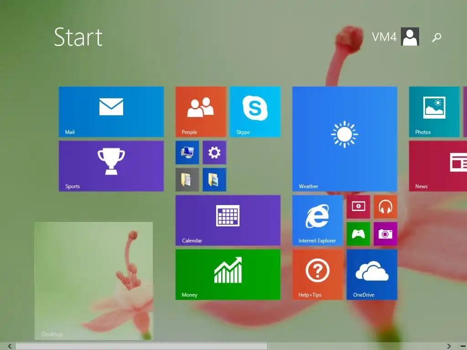Open the Weather tile
Viewport: 467px width, 350px height.
345,139
